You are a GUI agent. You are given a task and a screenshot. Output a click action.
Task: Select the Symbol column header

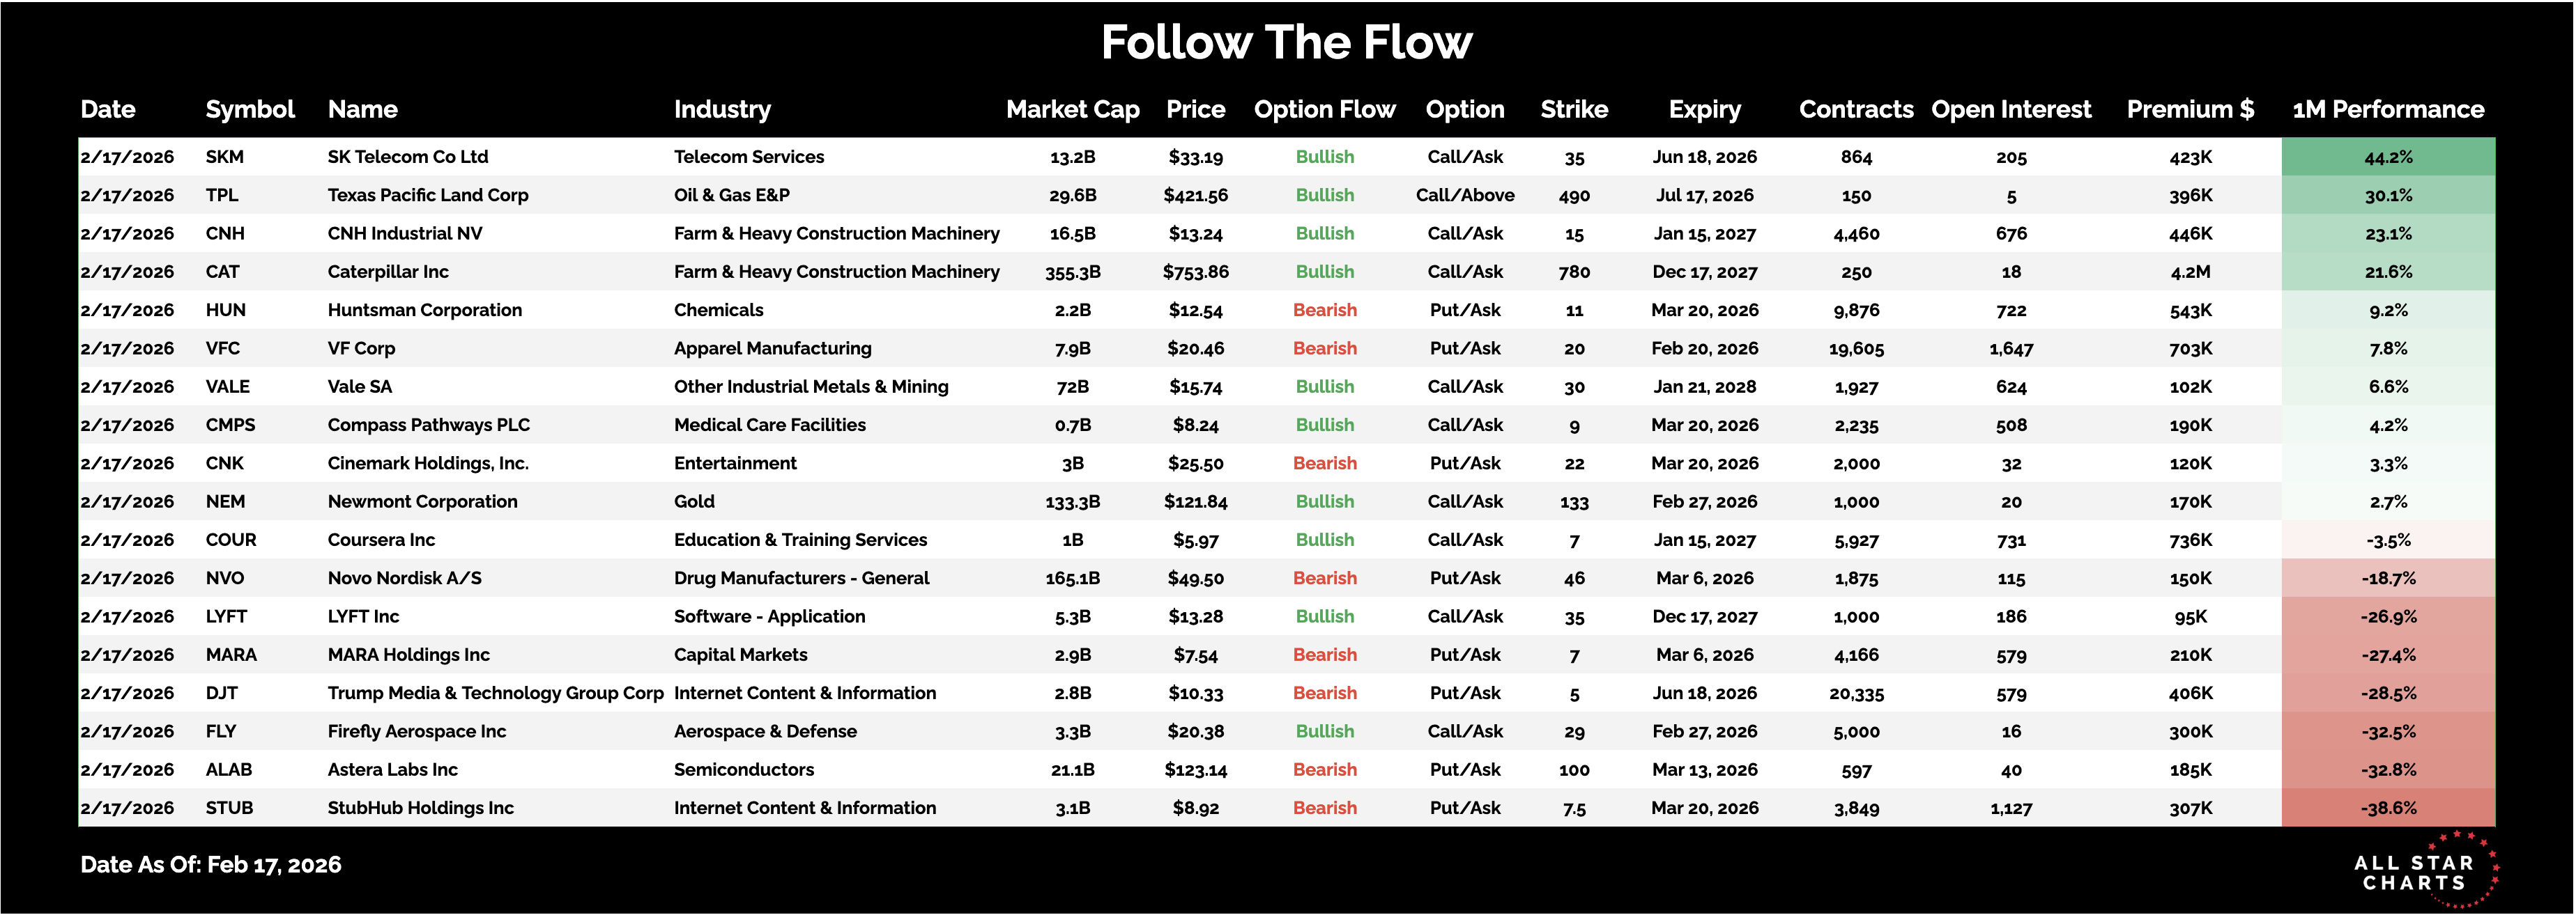pyautogui.click(x=250, y=109)
